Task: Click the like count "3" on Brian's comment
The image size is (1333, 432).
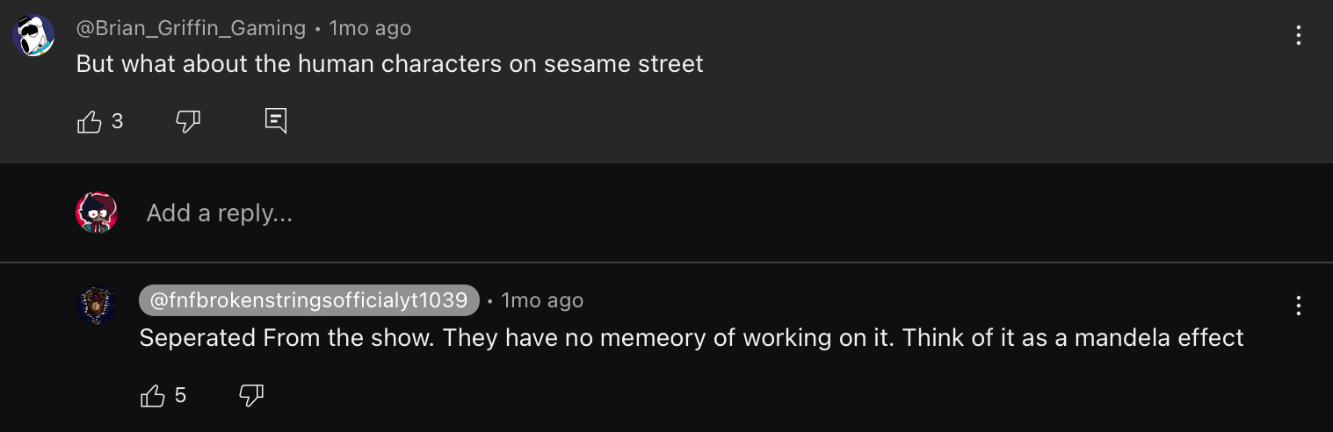Action: coord(118,121)
